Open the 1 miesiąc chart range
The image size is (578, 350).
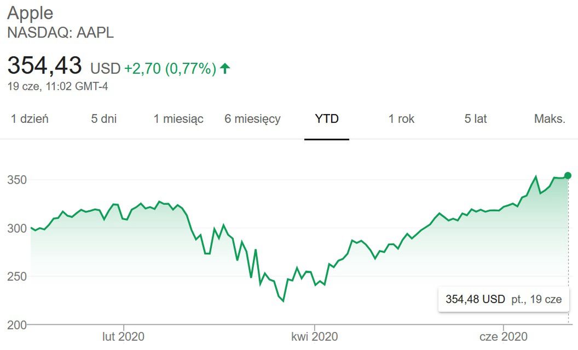pos(178,118)
